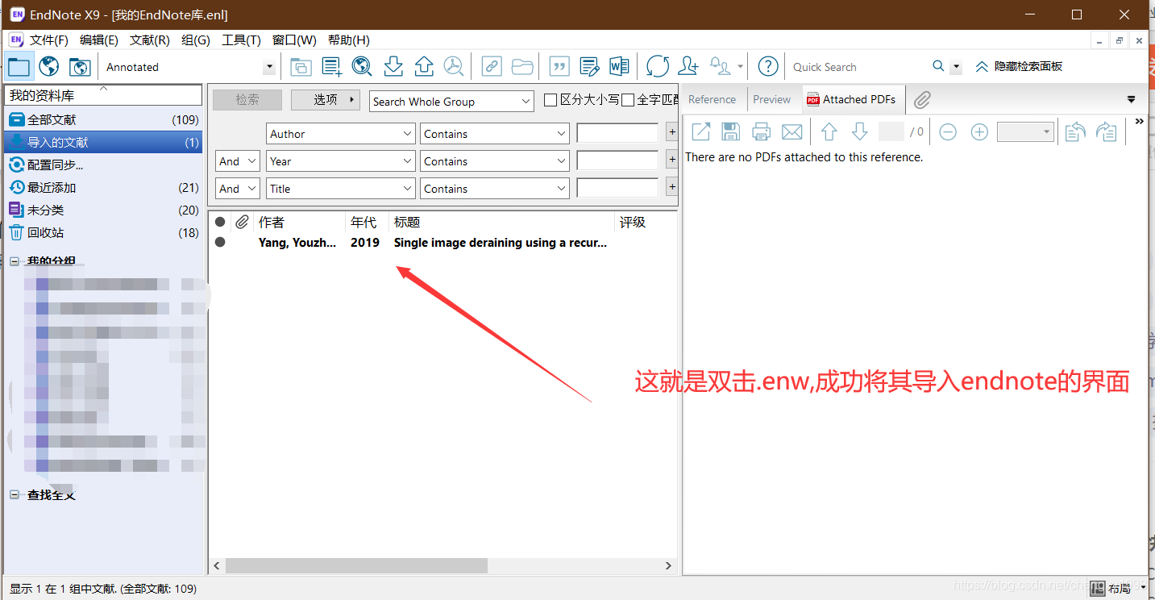Open the PDF zoom level dropdown
The width and height of the screenshot is (1155, 600).
pyautogui.click(x=1025, y=132)
